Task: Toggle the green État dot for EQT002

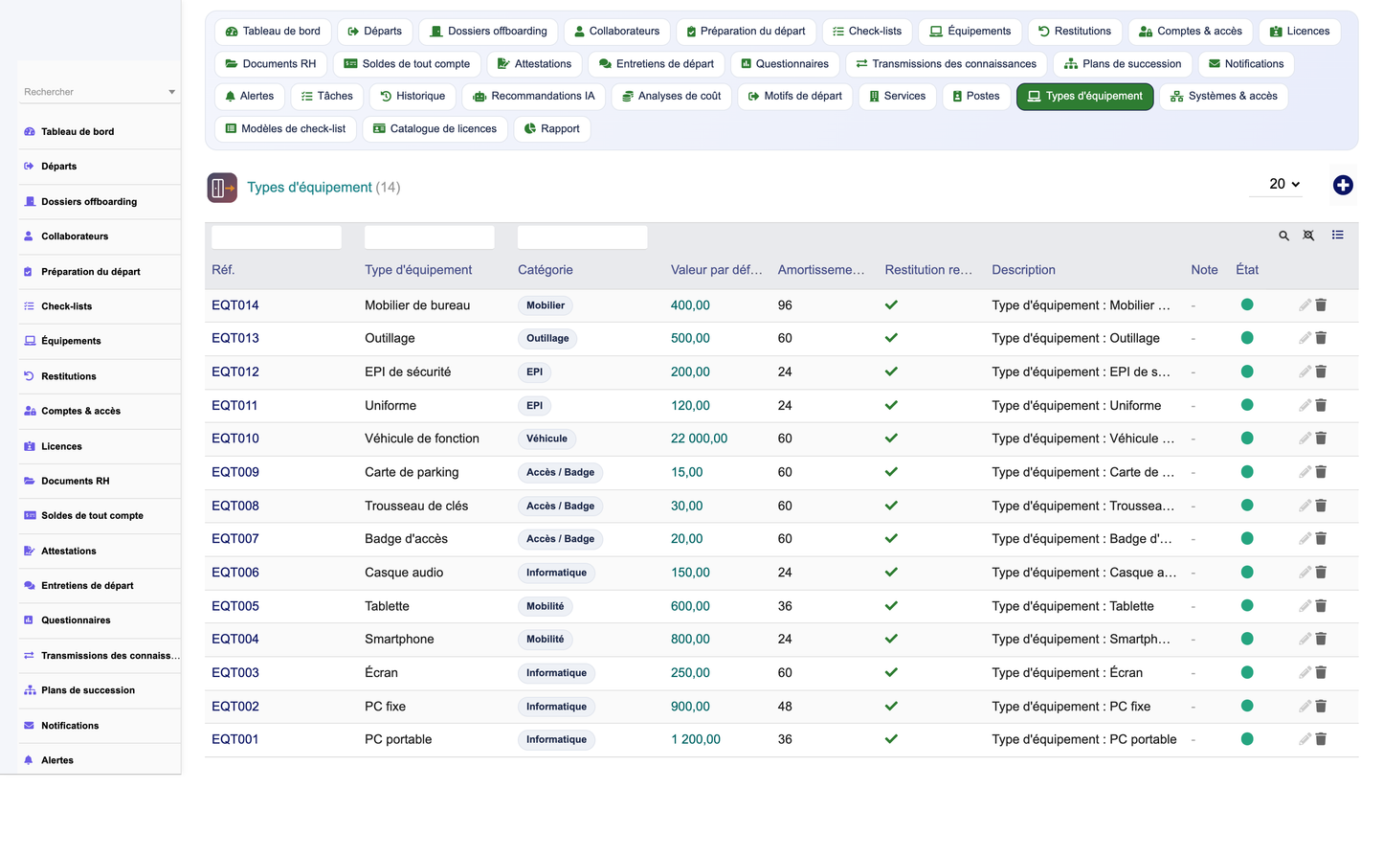Action: click(1247, 706)
